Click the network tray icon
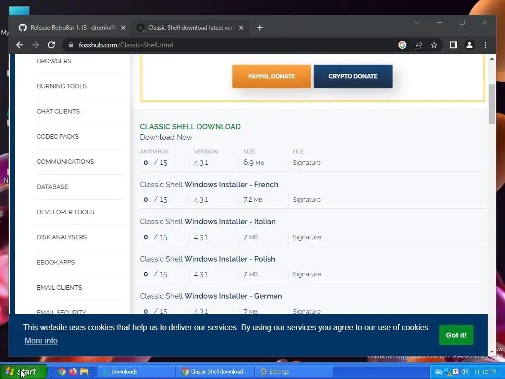The width and height of the screenshot is (505, 379). pyautogui.click(x=447, y=372)
